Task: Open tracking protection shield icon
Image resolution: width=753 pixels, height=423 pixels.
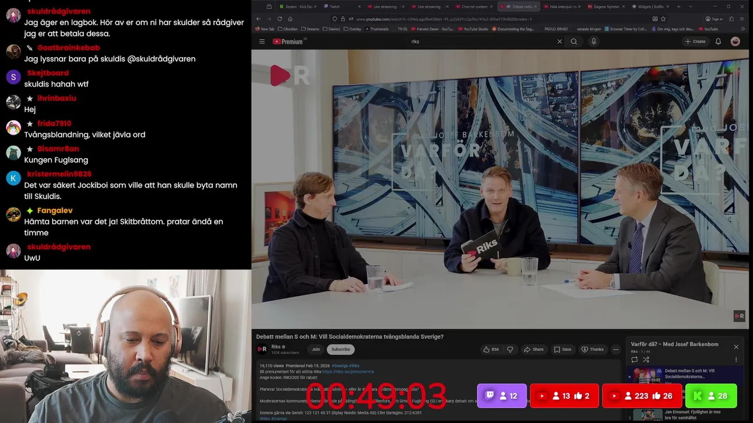Action: [x=335, y=19]
